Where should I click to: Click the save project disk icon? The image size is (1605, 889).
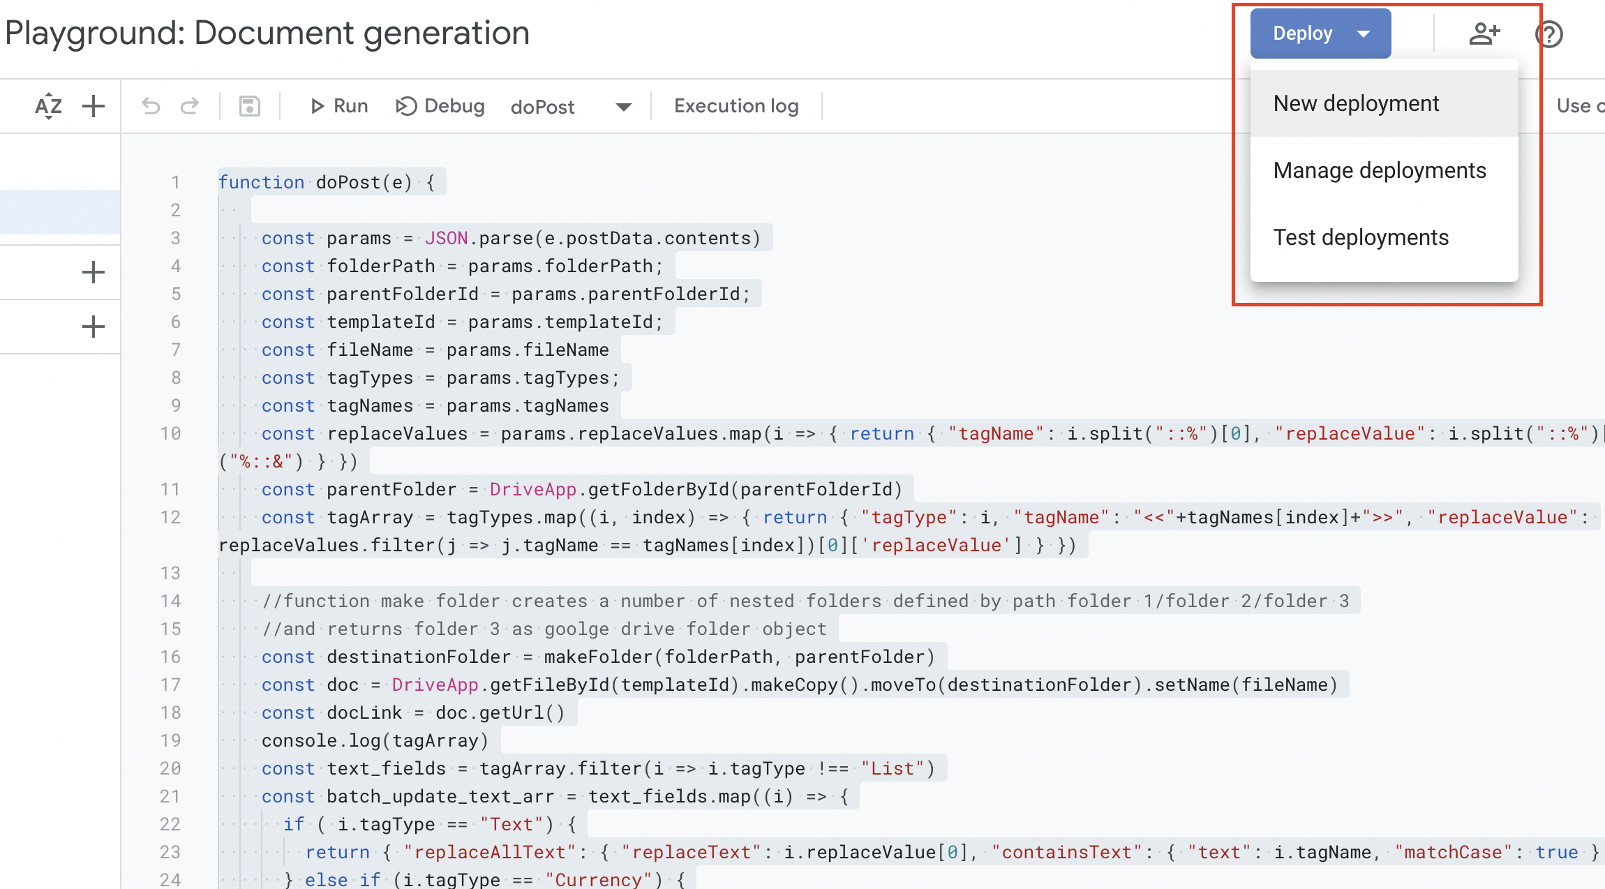point(249,106)
